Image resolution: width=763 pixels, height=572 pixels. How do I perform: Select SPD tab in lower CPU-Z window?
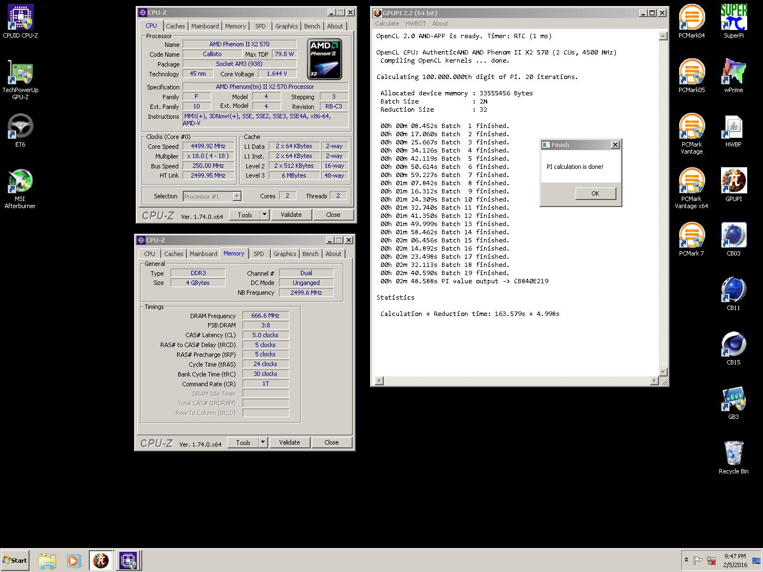(x=259, y=254)
